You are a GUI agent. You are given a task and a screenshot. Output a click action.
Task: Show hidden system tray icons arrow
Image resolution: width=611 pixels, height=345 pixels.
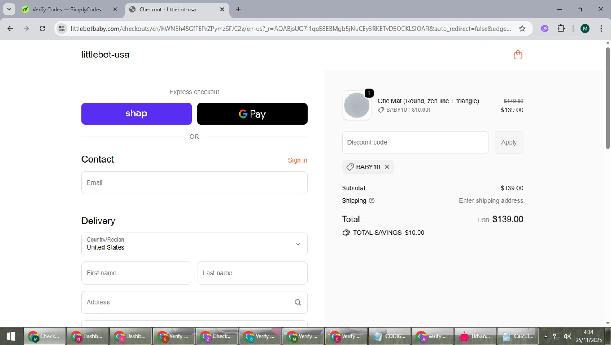point(545,336)
